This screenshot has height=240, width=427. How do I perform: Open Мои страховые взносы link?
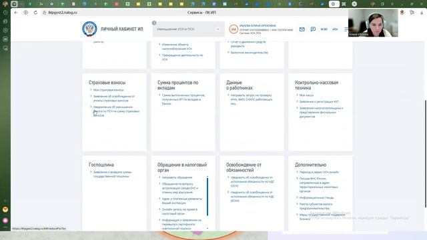pyautogui.click(x=108, y=90)
